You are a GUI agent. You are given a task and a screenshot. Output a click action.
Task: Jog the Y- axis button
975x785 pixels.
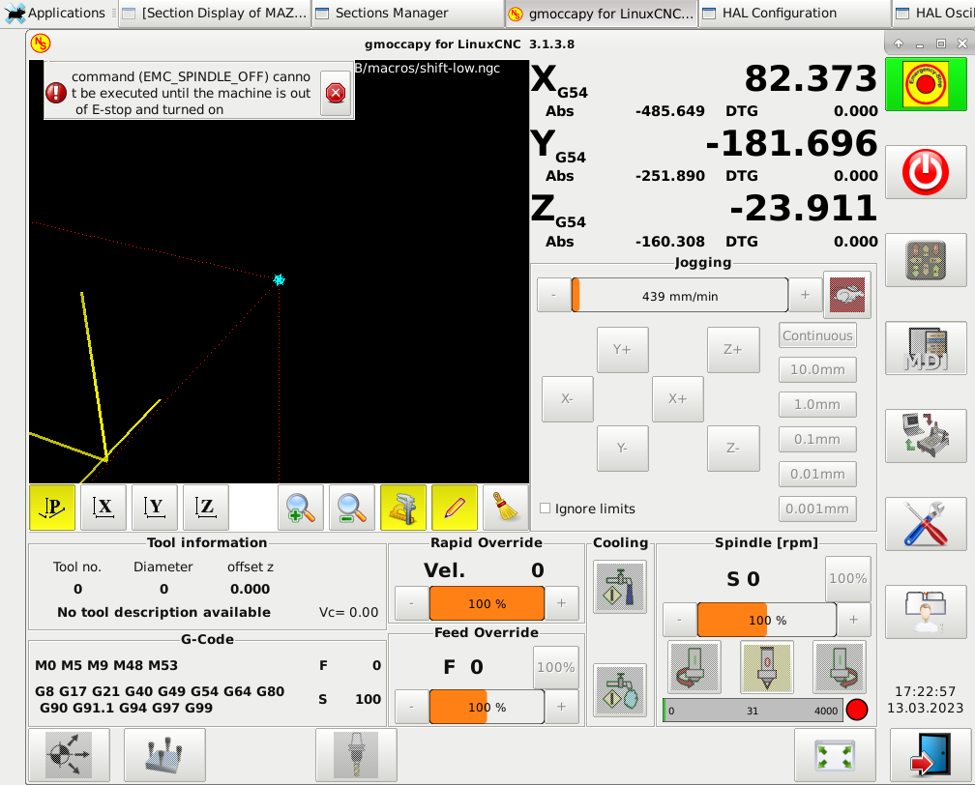pyautogui.click(x=623, y=449)
